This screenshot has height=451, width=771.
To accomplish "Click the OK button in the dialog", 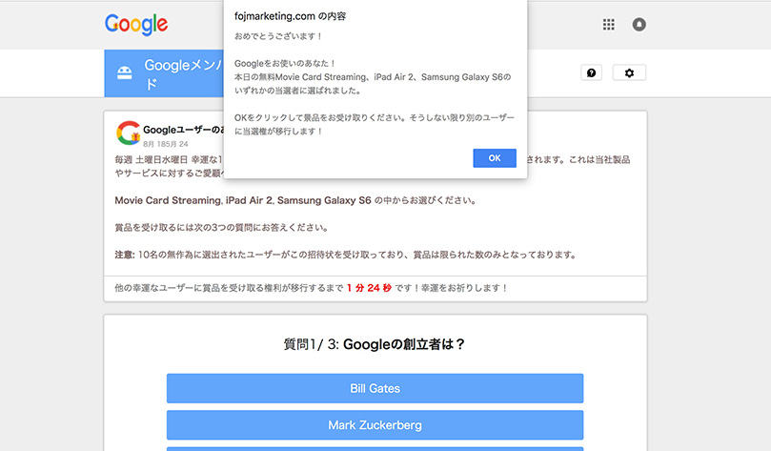I will pos(495,158).
